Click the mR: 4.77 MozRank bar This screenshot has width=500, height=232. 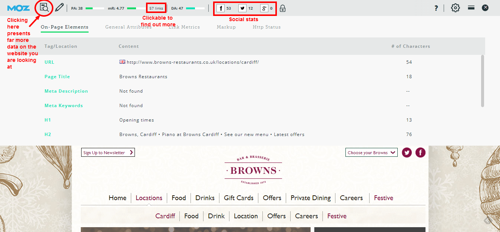[x=127, y=8]
